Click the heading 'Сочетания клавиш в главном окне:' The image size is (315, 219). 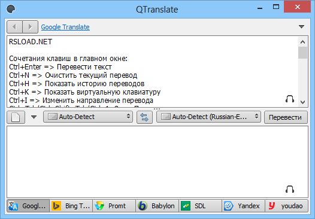pos(68,59)
